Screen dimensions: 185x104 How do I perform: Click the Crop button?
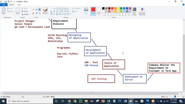[x=24, y=8]
